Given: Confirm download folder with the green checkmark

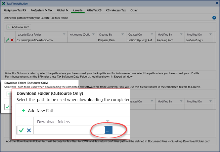Looking at the screenshot, I should coord(22,130).
